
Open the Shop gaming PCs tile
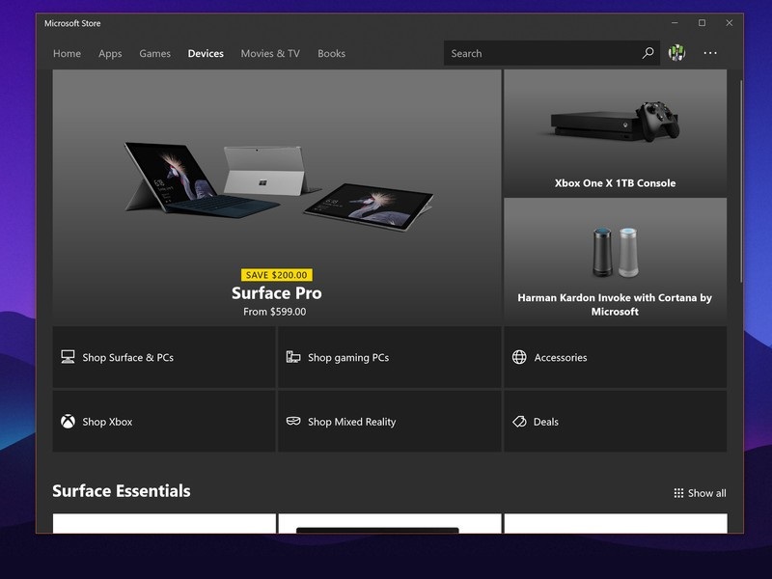390,357
